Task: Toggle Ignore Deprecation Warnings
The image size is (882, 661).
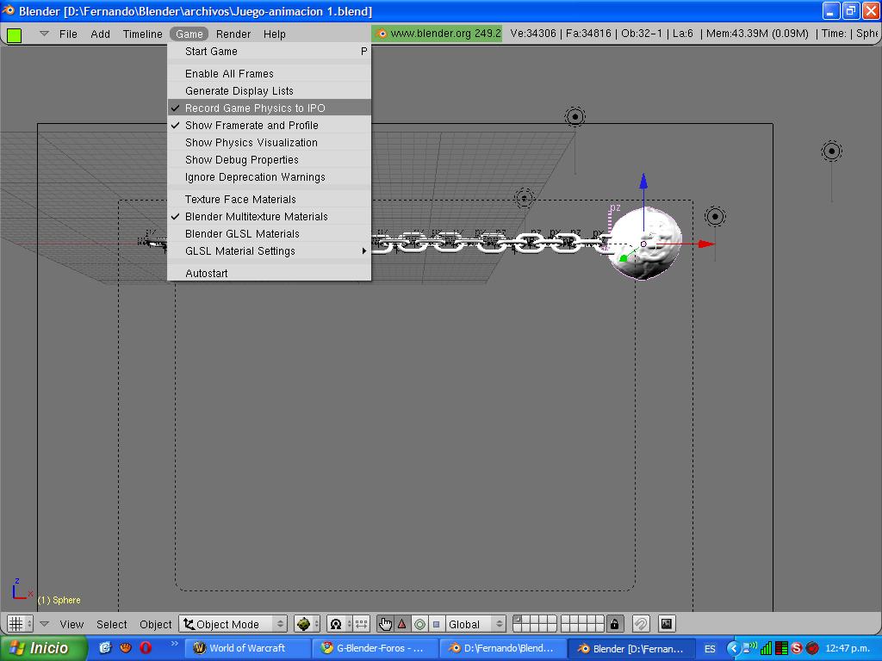Action: click(x=270, y=177)
